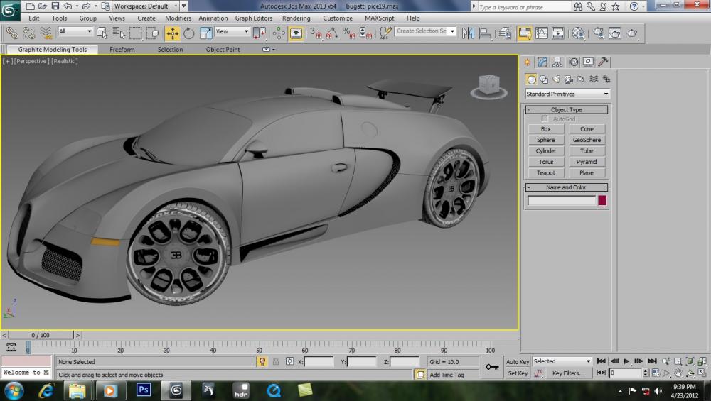Image resolution: width=711 pixels, height=401 pixels.
Task: Open the Modifiers menu
Action: pos(178,18)
